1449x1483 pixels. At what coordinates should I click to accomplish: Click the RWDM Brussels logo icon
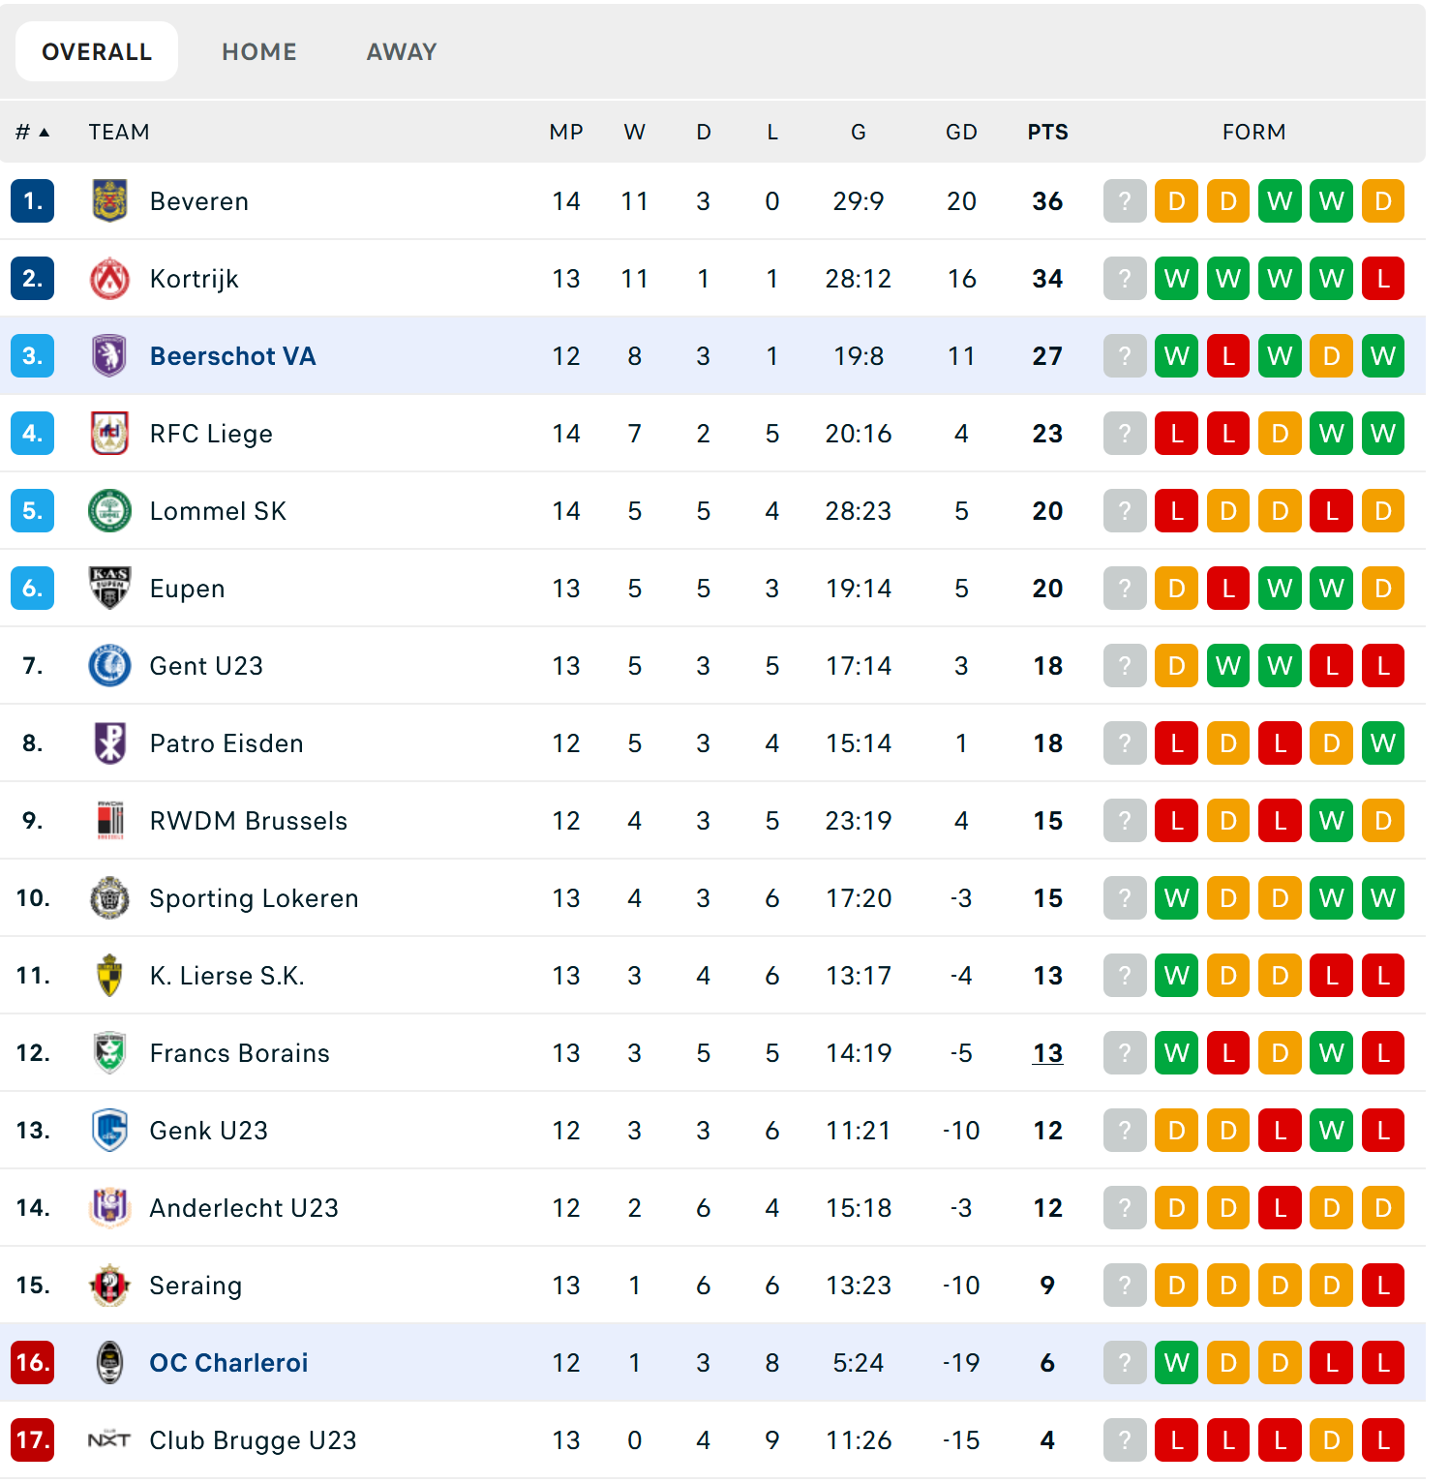pyautogui.click(x=109, y=821)
